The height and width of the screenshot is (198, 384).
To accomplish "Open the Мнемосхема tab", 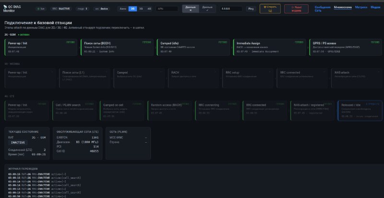I will click(x=343, y=7).
